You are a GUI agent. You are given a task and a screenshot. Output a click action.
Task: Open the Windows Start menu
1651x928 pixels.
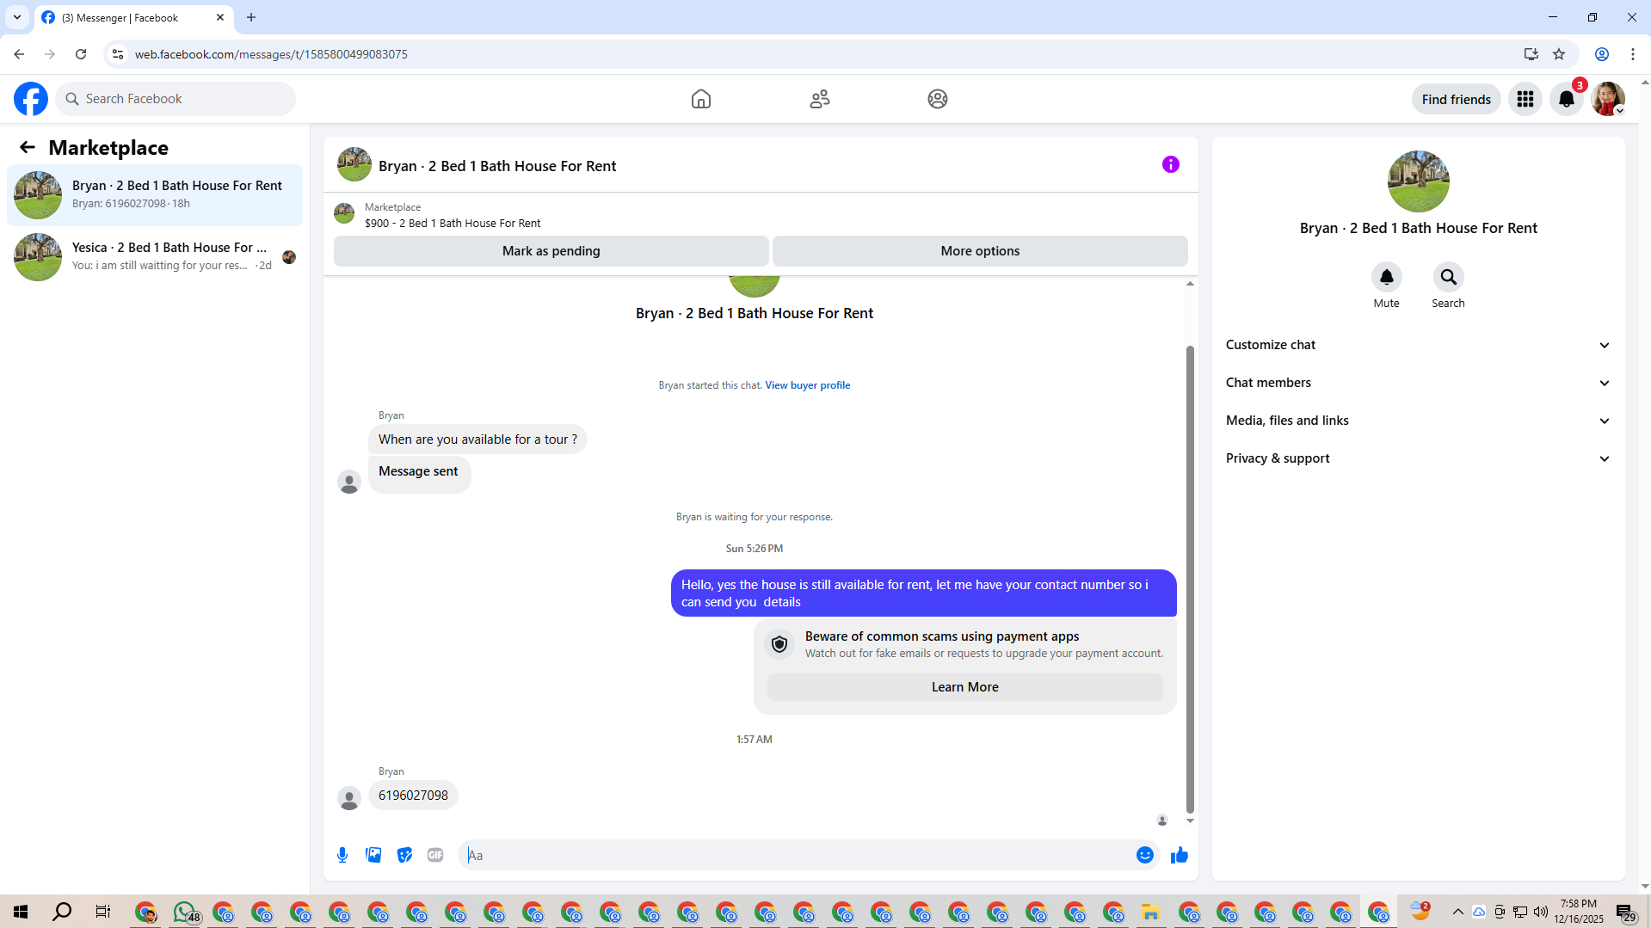[21, 912]
